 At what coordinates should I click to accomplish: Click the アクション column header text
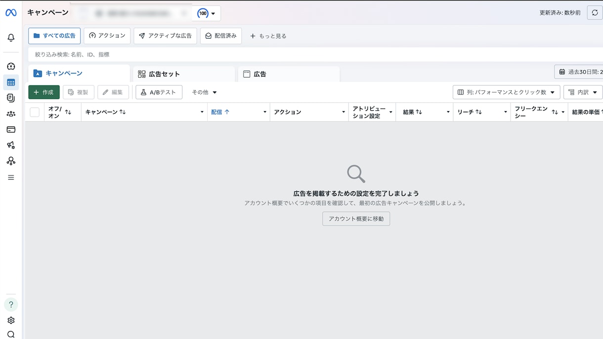pos(288,112)
